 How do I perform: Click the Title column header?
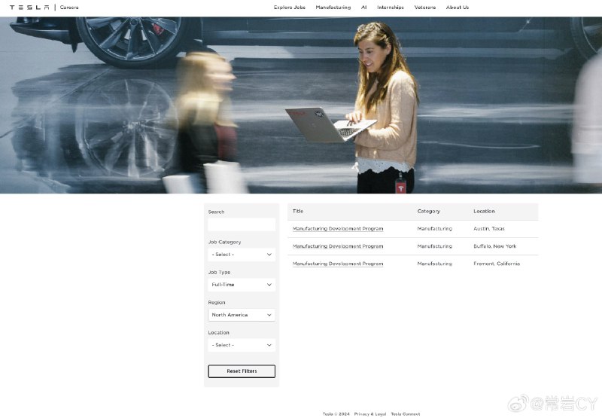tap(298, 212)
